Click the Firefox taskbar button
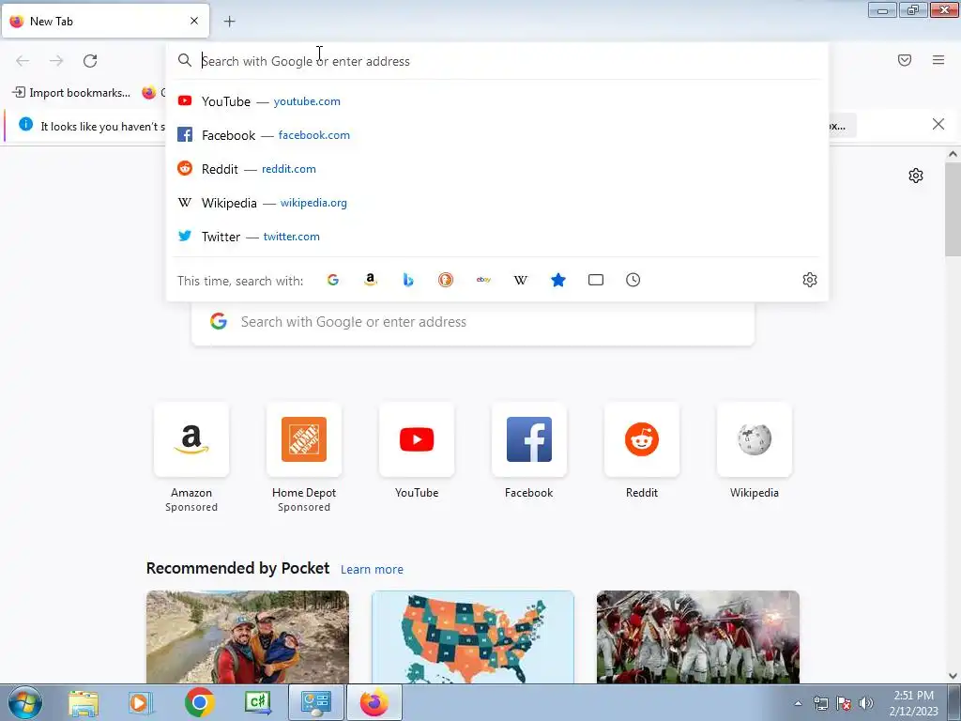The height and width of the screenshot is (721, 961). pos(374,702)
